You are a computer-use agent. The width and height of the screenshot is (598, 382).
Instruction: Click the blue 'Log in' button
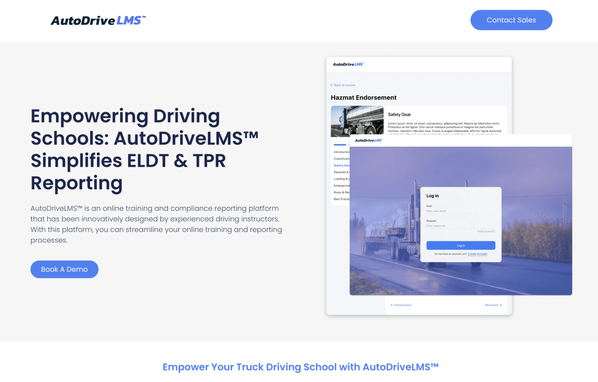460,245
